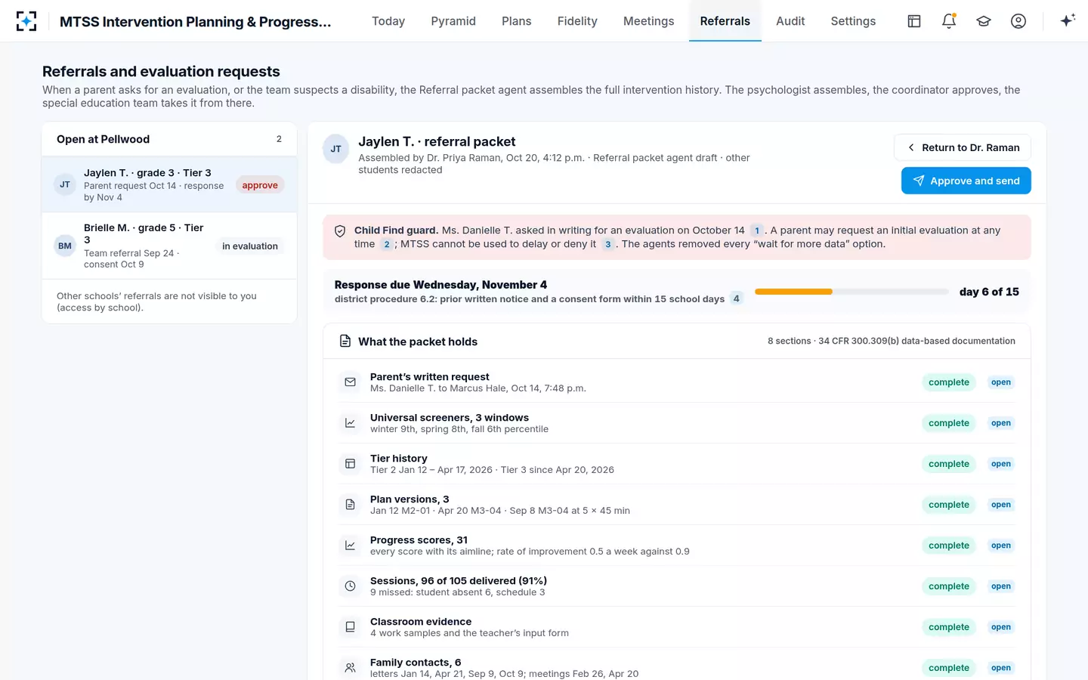1088x680 pixels.
Task: Open the Audit tab
Action: point(790,21)
